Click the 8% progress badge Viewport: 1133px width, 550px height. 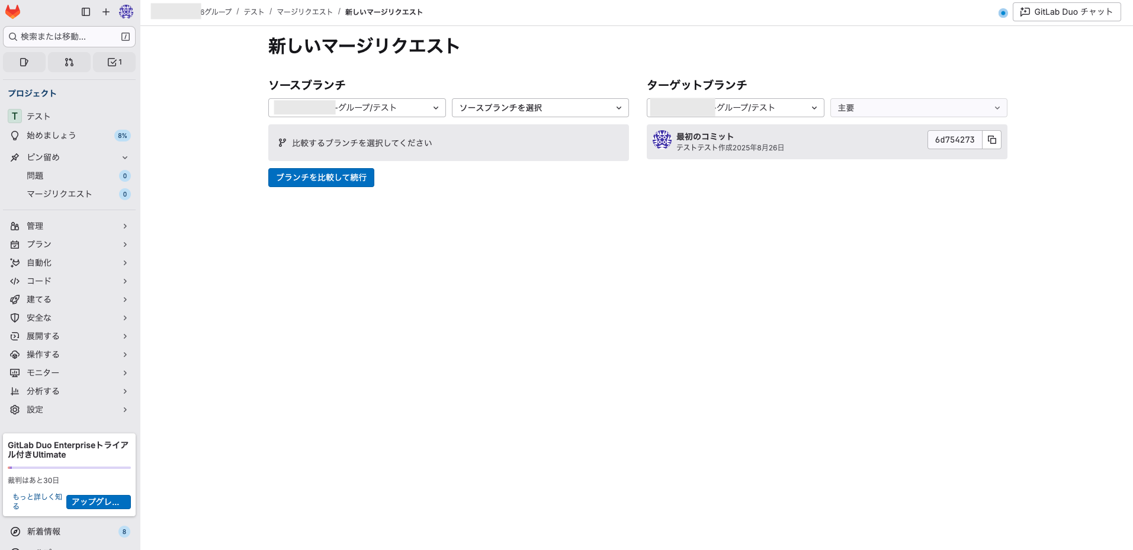point(123,136)
